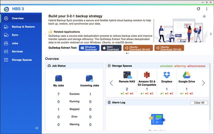Click the Incoming Jobs label
The width and height of the screenshot is (214, 134).
click(x=90, y=86)
